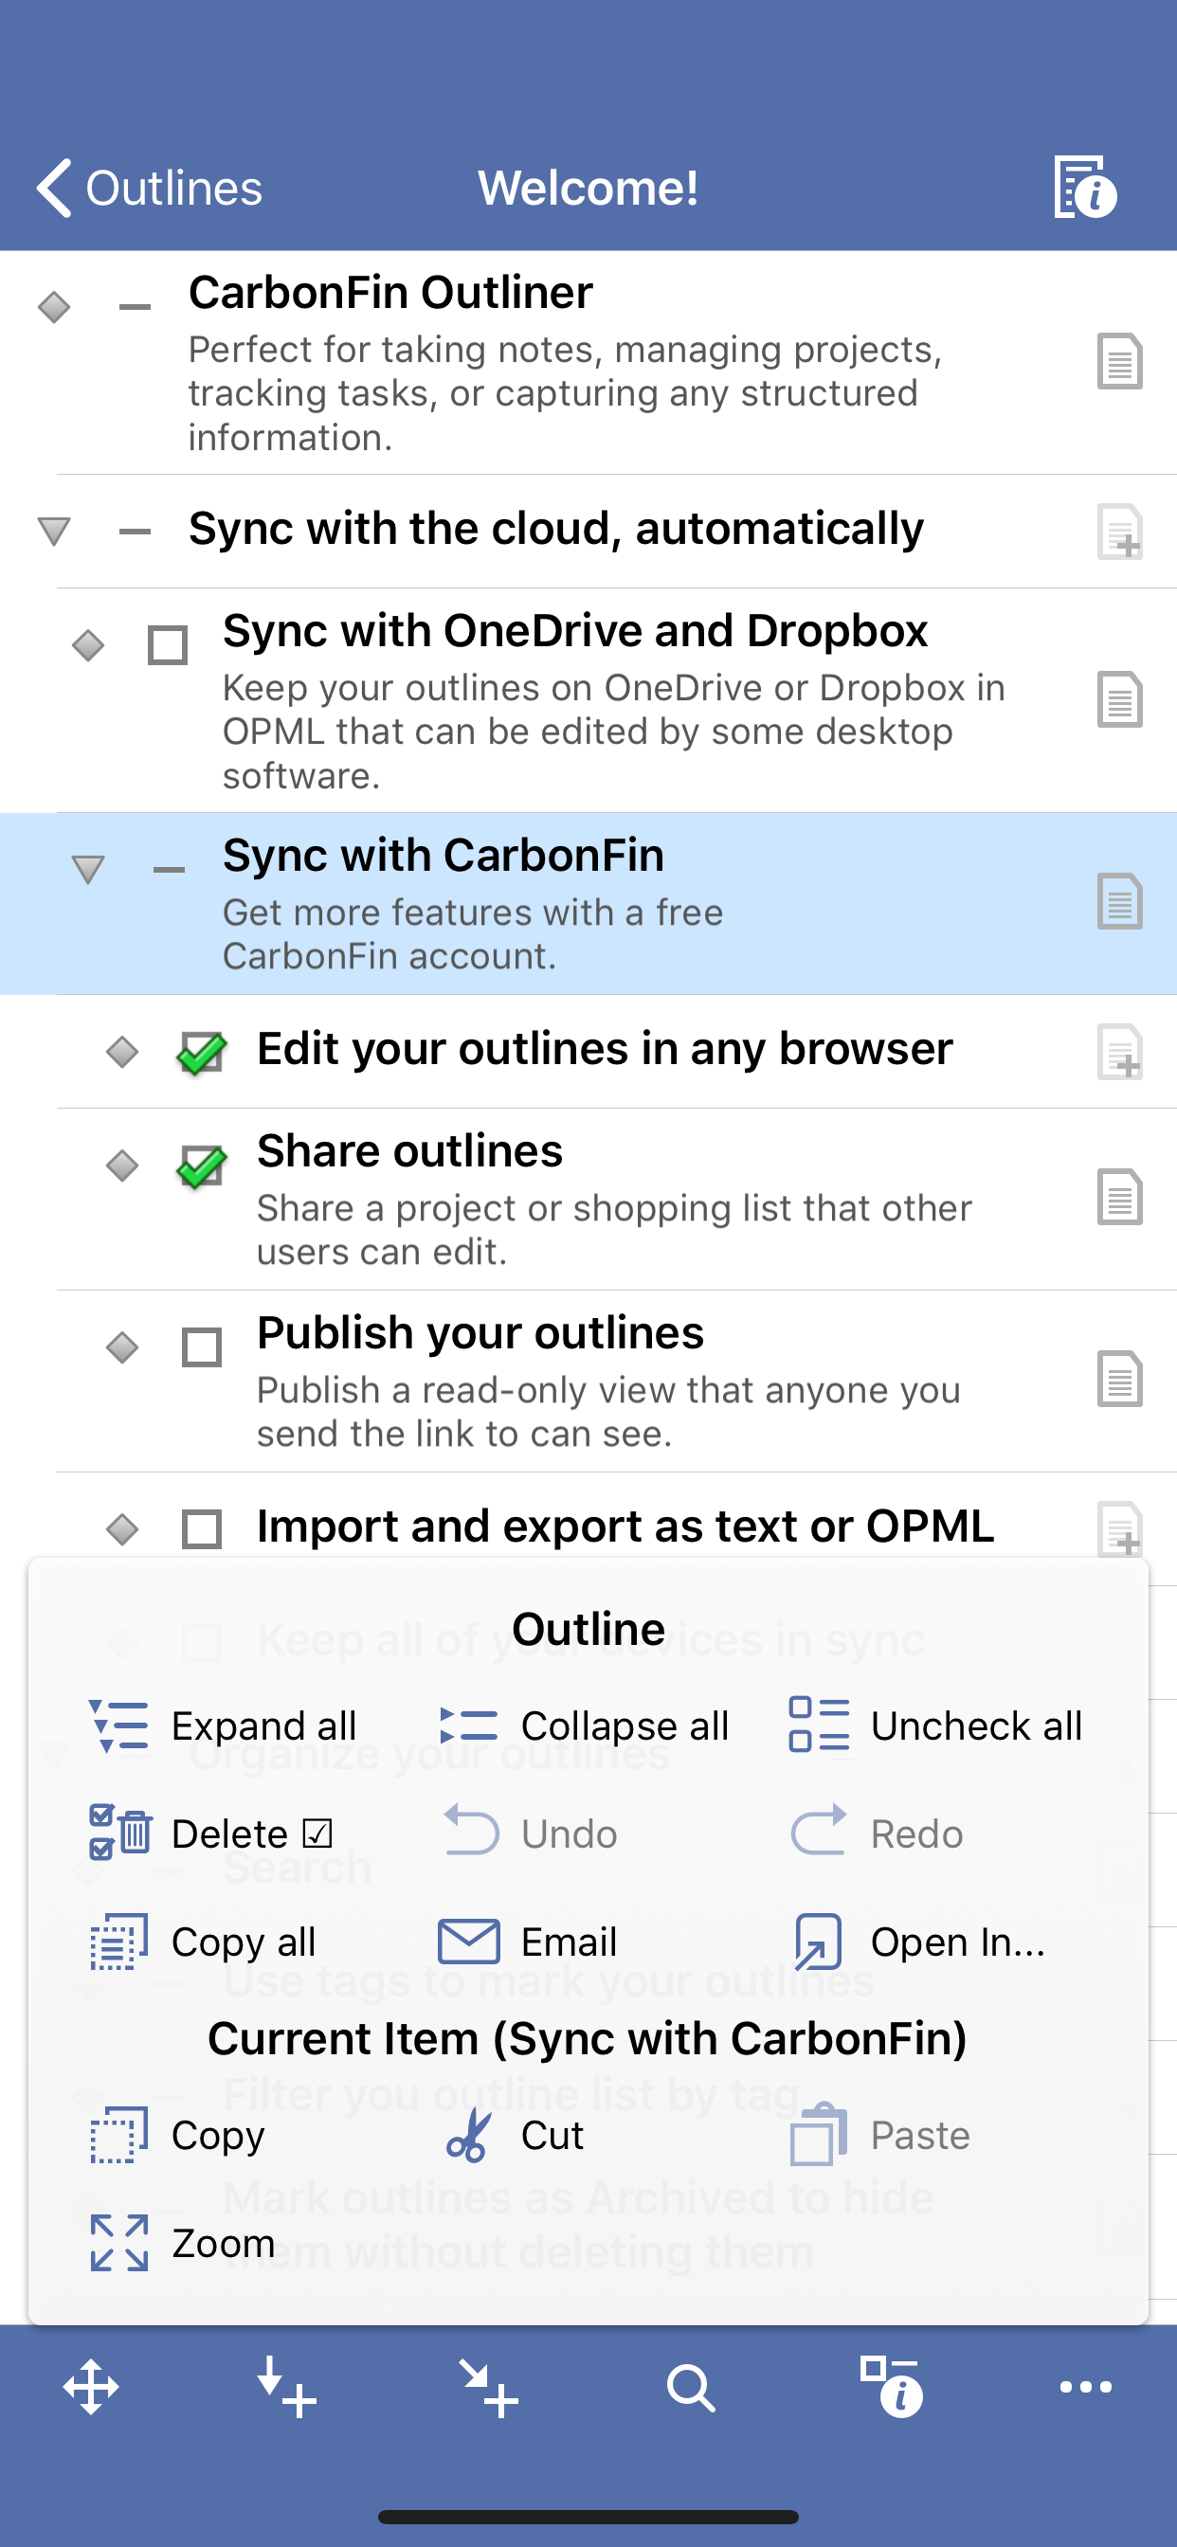Select Share outlines title text

pos(409,1151)
